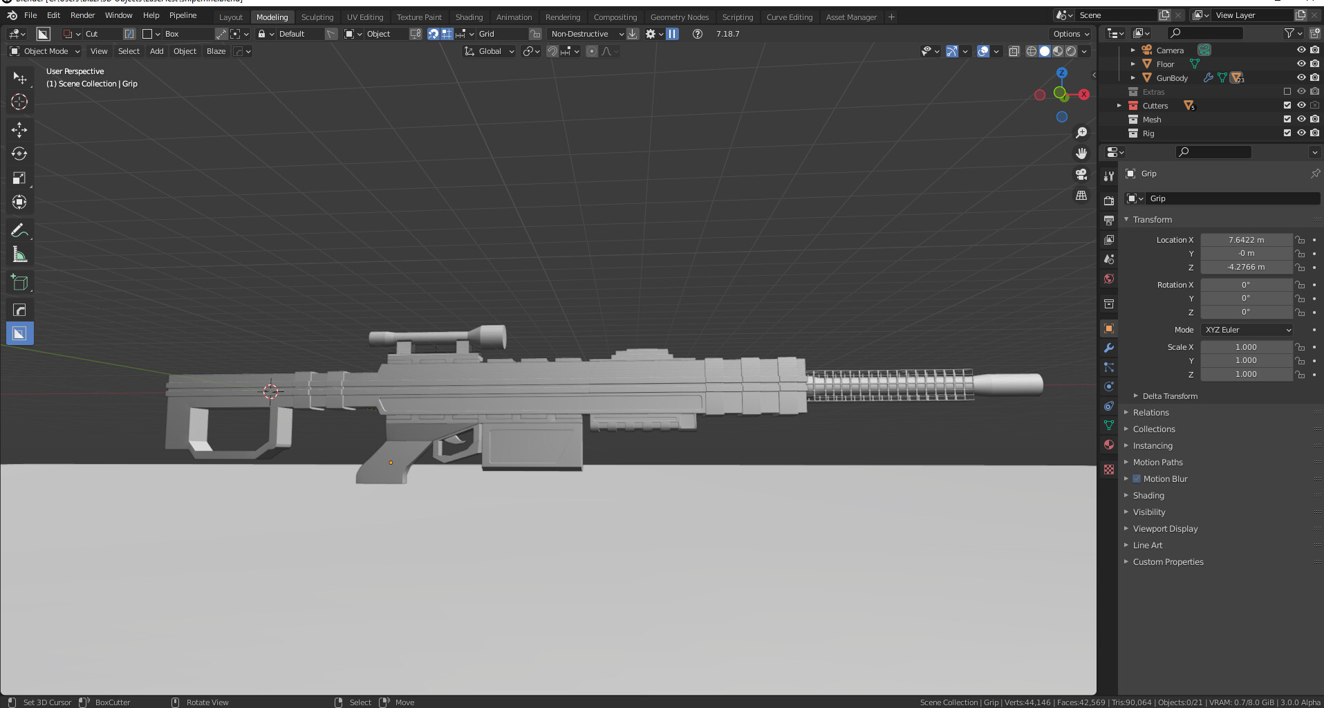Disable the Cutters collection checkbox
The width and height of the screenshot is (1324, 708).
[x=1287, y=105]
